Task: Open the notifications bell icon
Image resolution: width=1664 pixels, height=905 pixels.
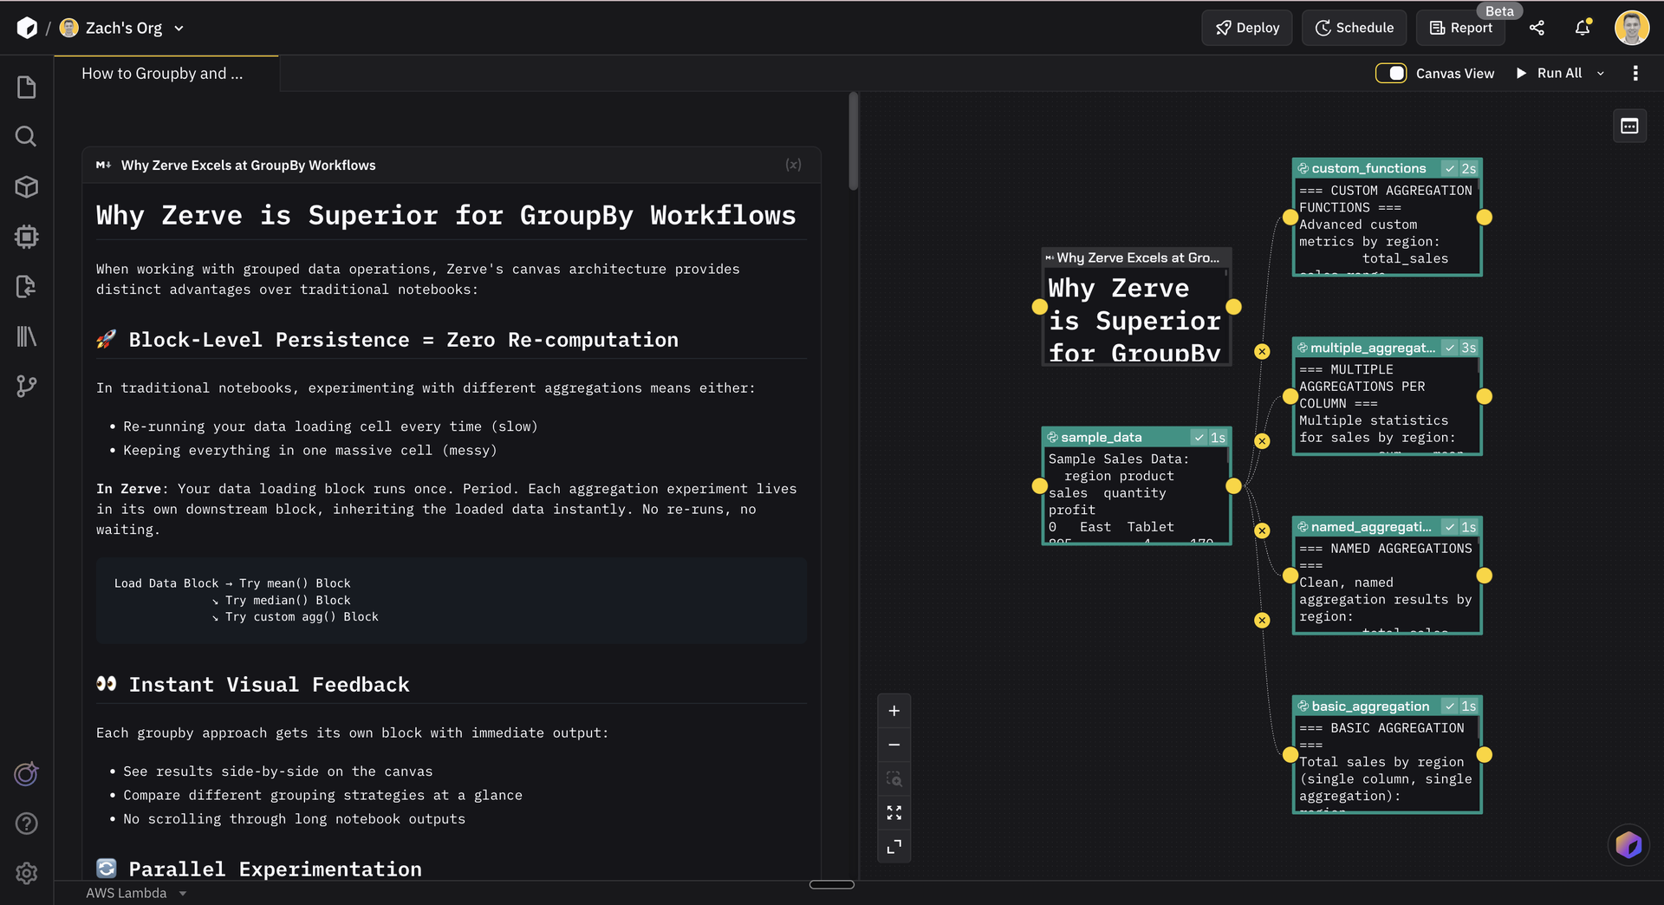Action: [1583, 28]
